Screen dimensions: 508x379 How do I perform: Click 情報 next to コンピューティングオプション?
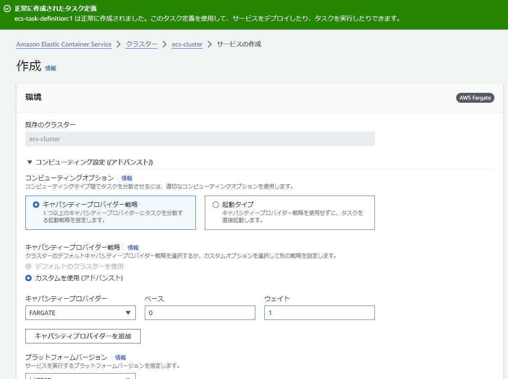point(126,178)
